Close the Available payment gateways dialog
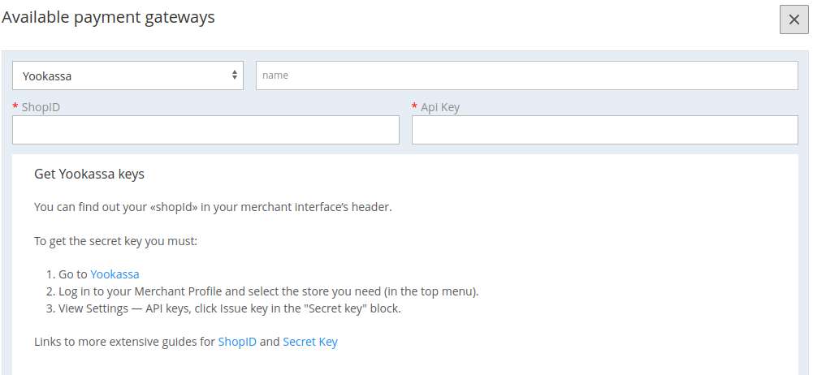This screenshot has width=813, height=375. pos(794,19)
